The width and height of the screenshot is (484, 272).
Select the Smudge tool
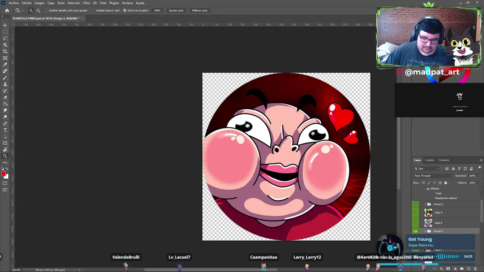click(5, 110)
